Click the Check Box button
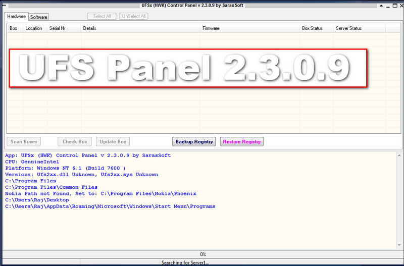Screen dimensions: 404x266 tap(75, 142)
